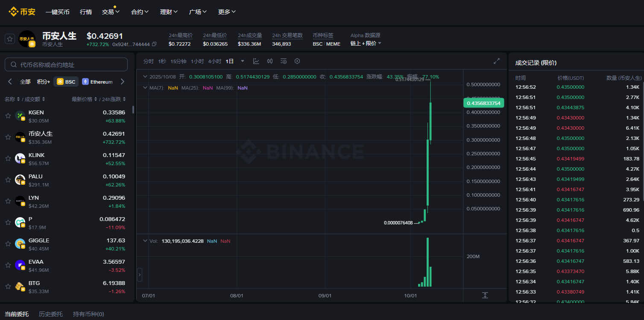Image resolution: width=644 pixels, height=320 pixels.
Task: Click the token name or contract search field
Action: pos(66,64)
